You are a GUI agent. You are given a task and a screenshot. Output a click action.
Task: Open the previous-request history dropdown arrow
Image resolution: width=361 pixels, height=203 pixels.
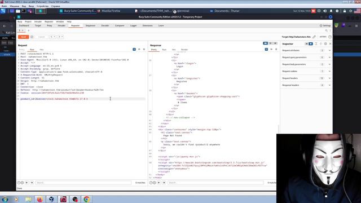tap(54, 37)
